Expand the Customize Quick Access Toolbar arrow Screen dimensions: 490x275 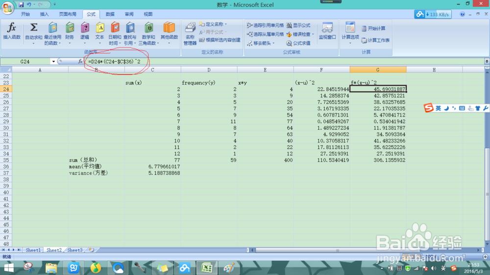tap(55, 5)
